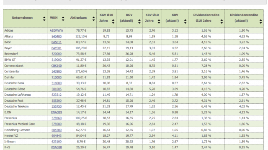The width and height of the screenshot is (268, 150).
Task: Click the Aktienkurs column header text
Action: click(78, 17)
